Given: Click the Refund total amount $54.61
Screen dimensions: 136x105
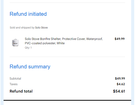Looking at the screenshot, I should [119, 91].
